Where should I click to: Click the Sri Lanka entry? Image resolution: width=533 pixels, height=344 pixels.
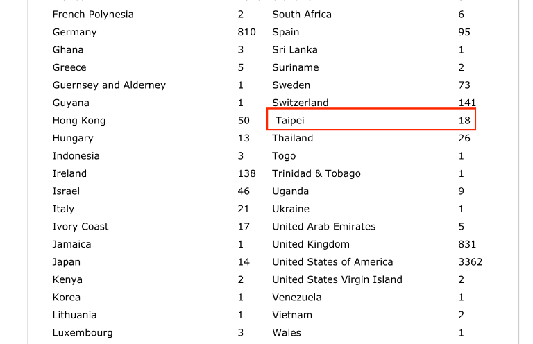point(295,50)
